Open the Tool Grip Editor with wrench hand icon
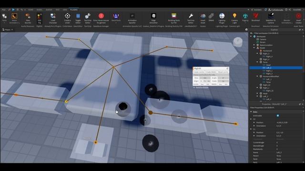This screenshot has height=171, width=305. [x=88, y=19]
